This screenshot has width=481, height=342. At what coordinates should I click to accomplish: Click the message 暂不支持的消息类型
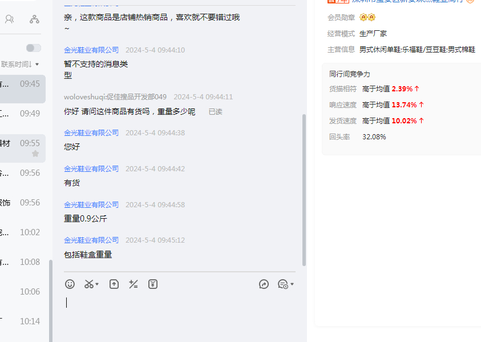tap(96, 70)
